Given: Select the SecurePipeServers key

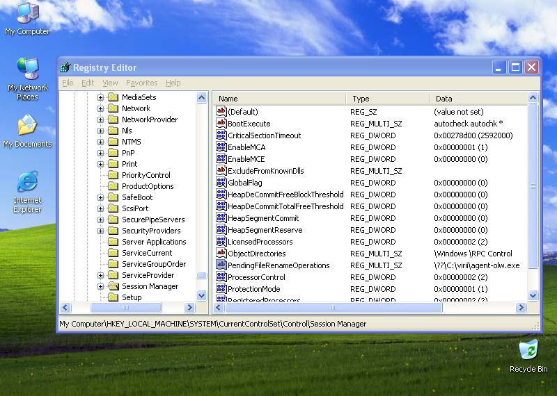Looking at the screenshot, I should (153, 220).
